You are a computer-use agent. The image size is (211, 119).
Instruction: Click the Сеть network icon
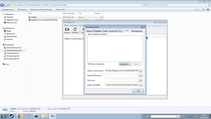point(4,64)
